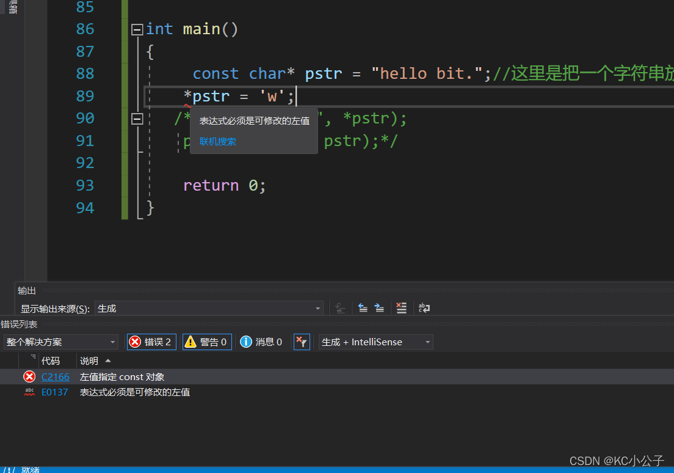Screen dimensions: 674x473
Task: Toggle word wrap in output panel
Action: (x=424, y=308)
